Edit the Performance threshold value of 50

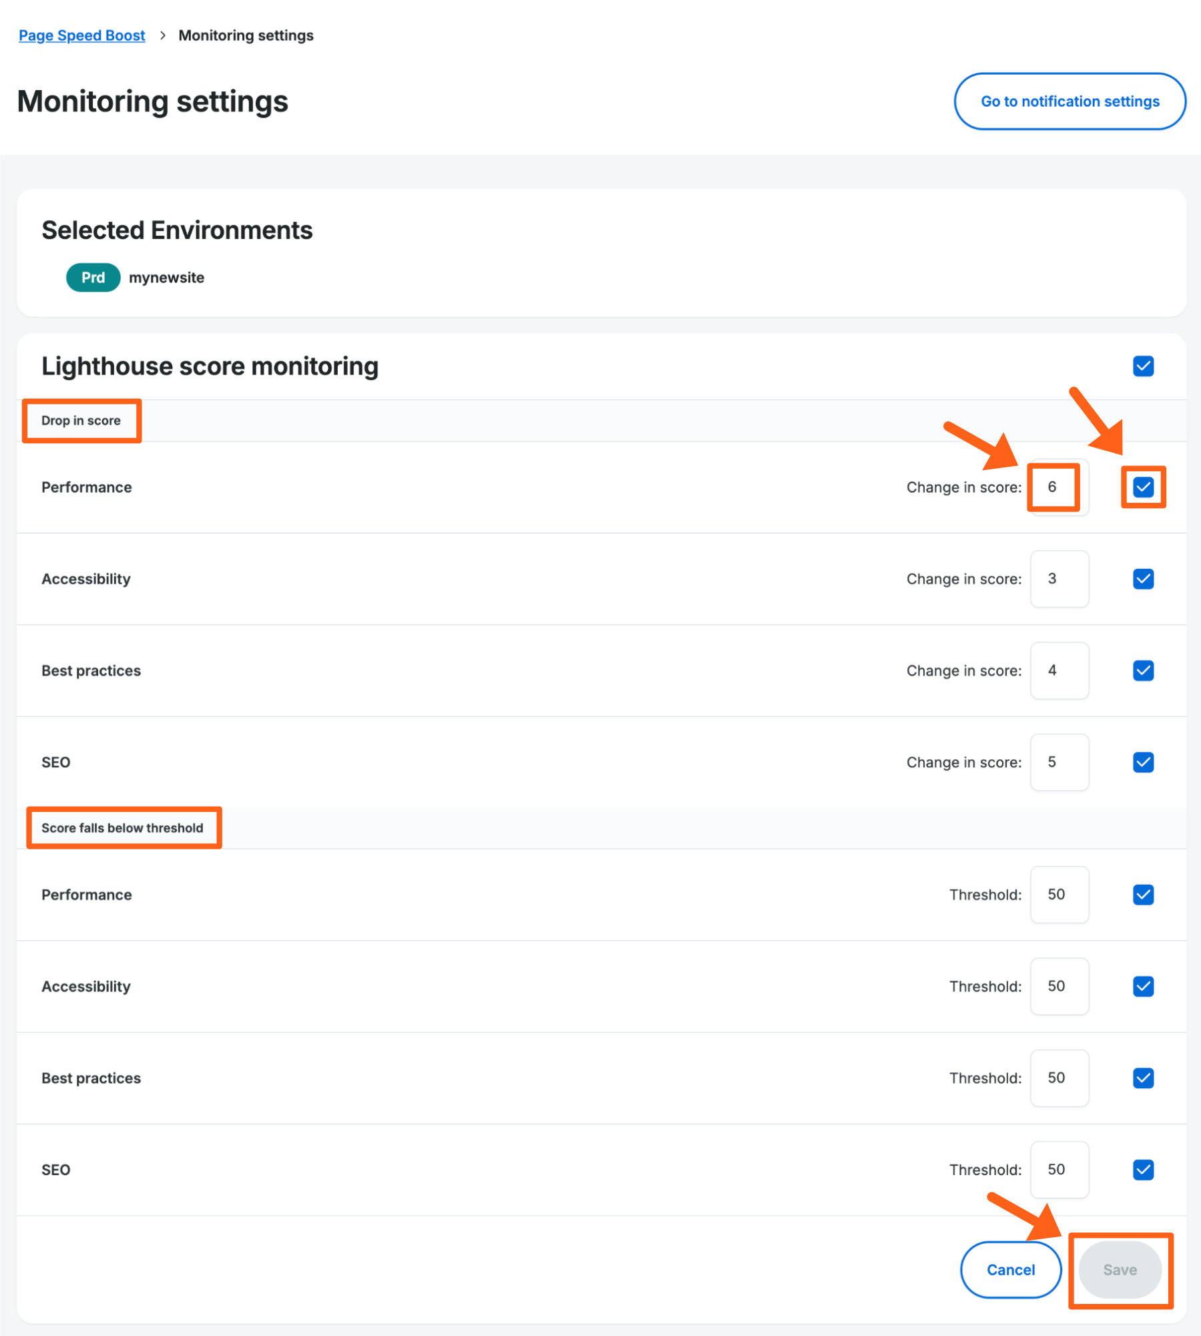point(1059,895)
